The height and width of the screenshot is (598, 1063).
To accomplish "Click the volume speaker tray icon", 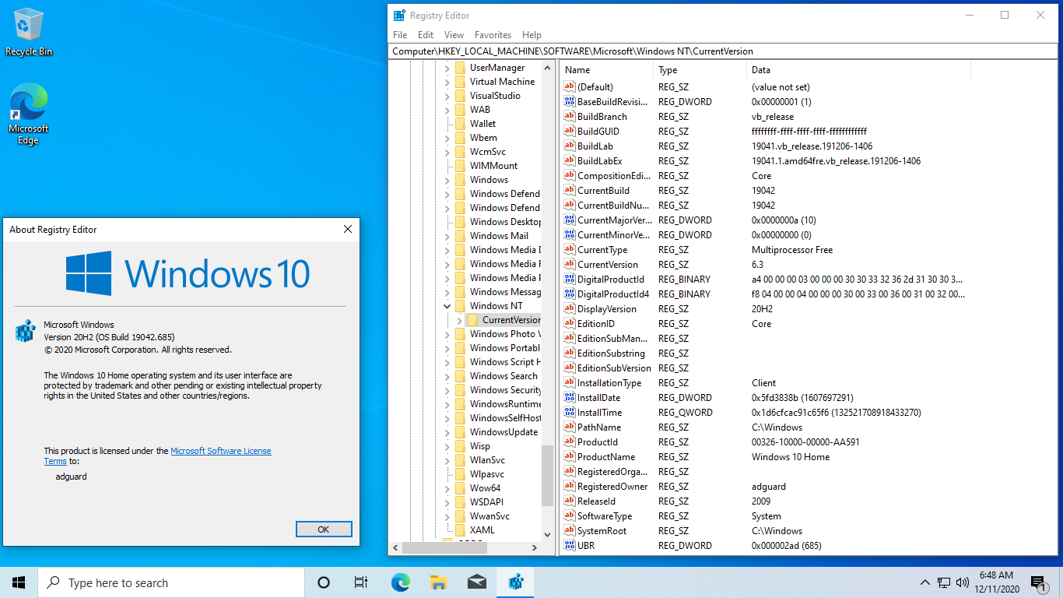I will (x=962, y=582).
